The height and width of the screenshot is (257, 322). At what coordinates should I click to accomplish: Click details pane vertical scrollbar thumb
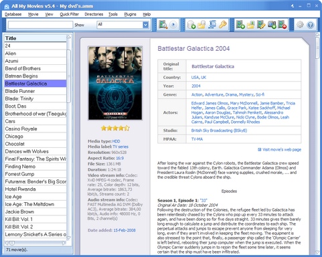[317, 48]
